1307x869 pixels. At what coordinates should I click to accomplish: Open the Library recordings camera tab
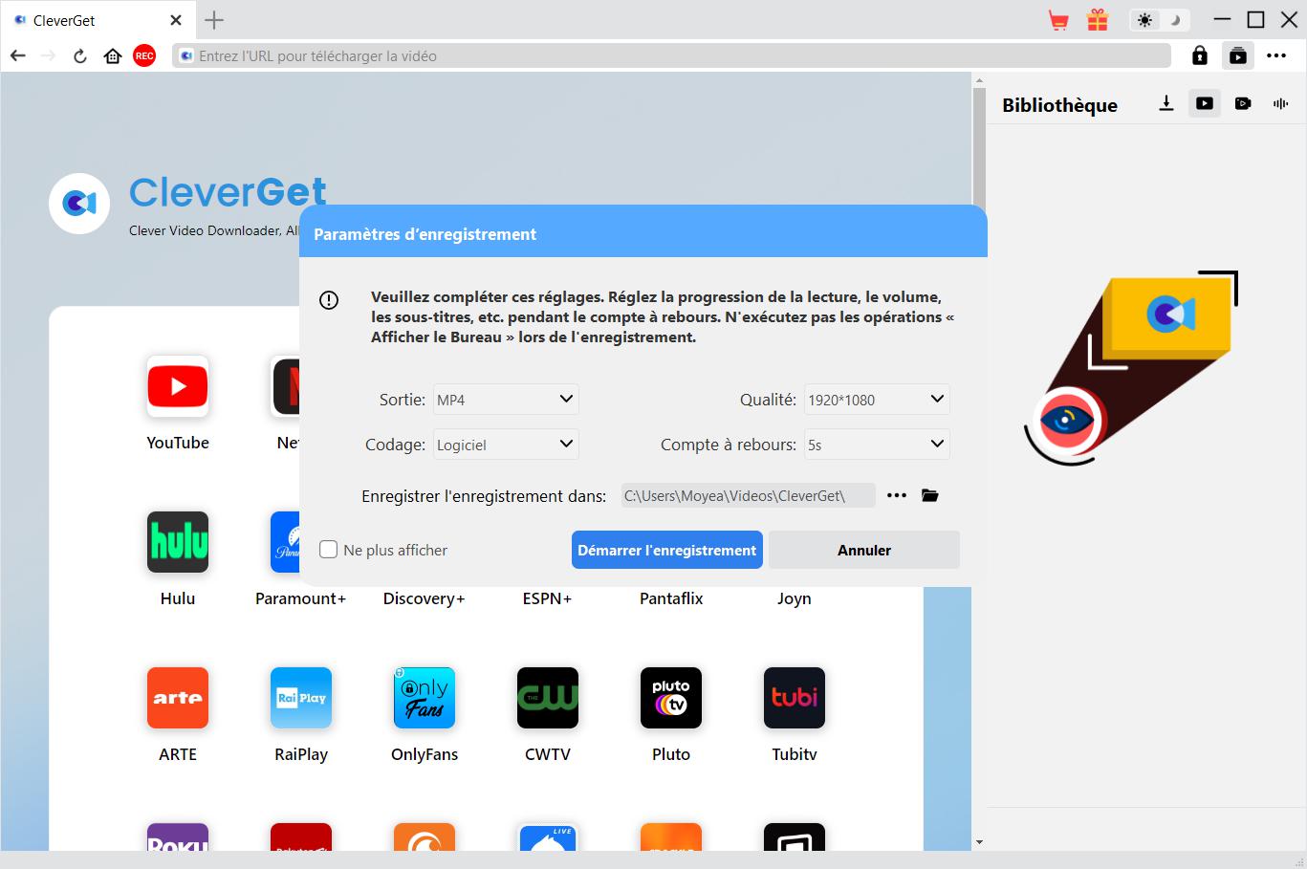coord(1243,103)
